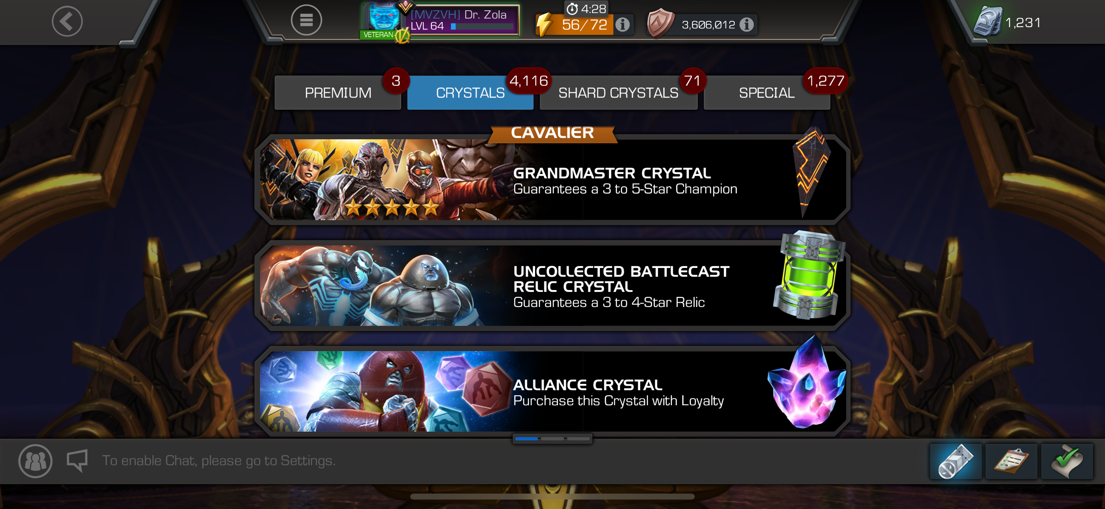Image resolution: width=1105 pixels, height=509 pixels.
Task: Switch to the Premium tab
Action: pyautogui.click(x=338, y=93)
